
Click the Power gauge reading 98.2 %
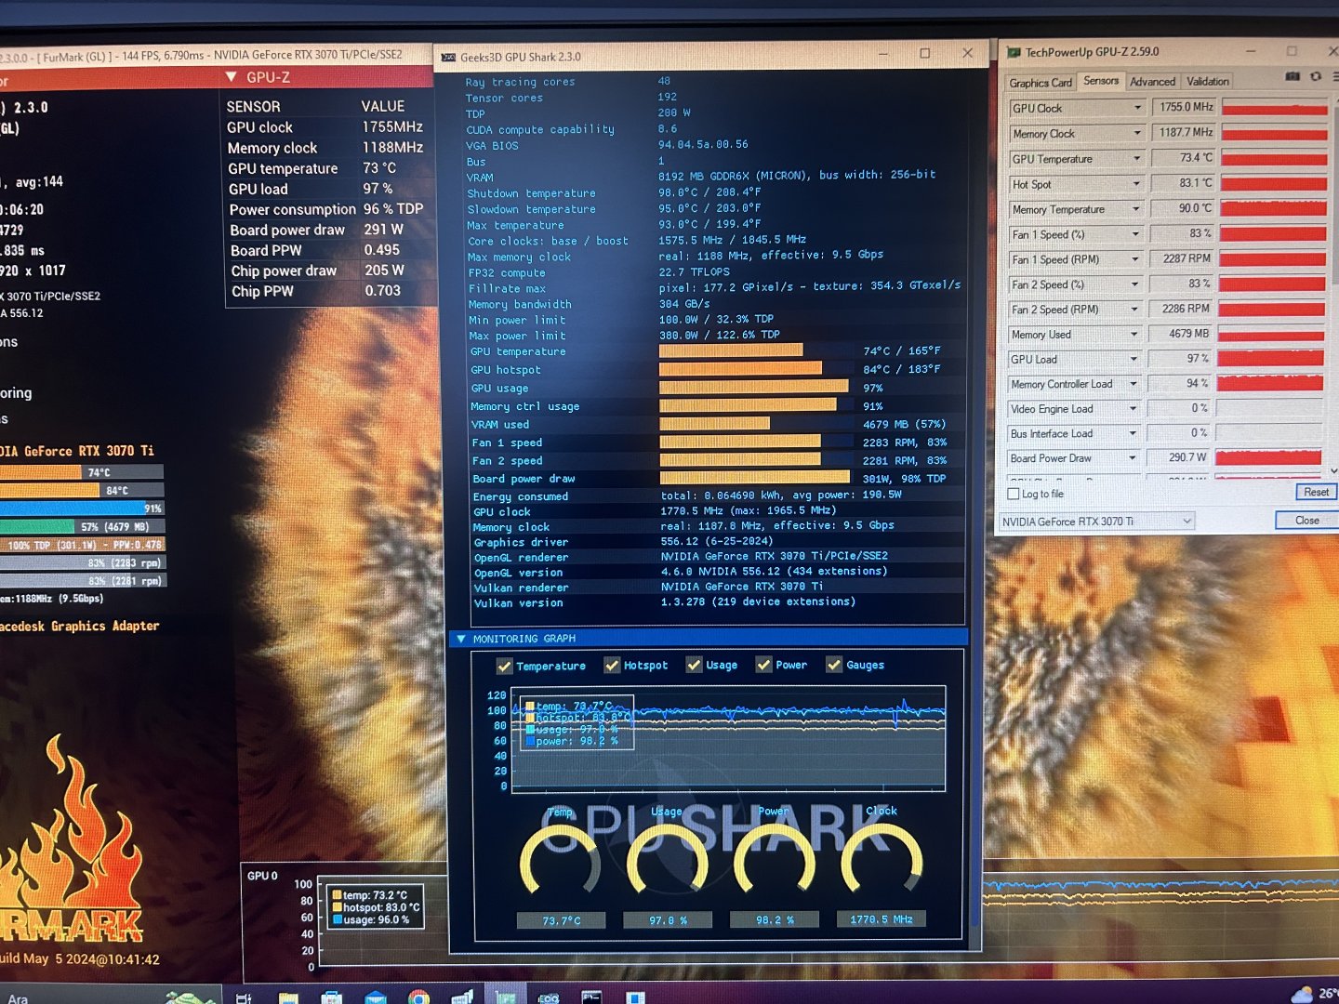tap(775, 920)
